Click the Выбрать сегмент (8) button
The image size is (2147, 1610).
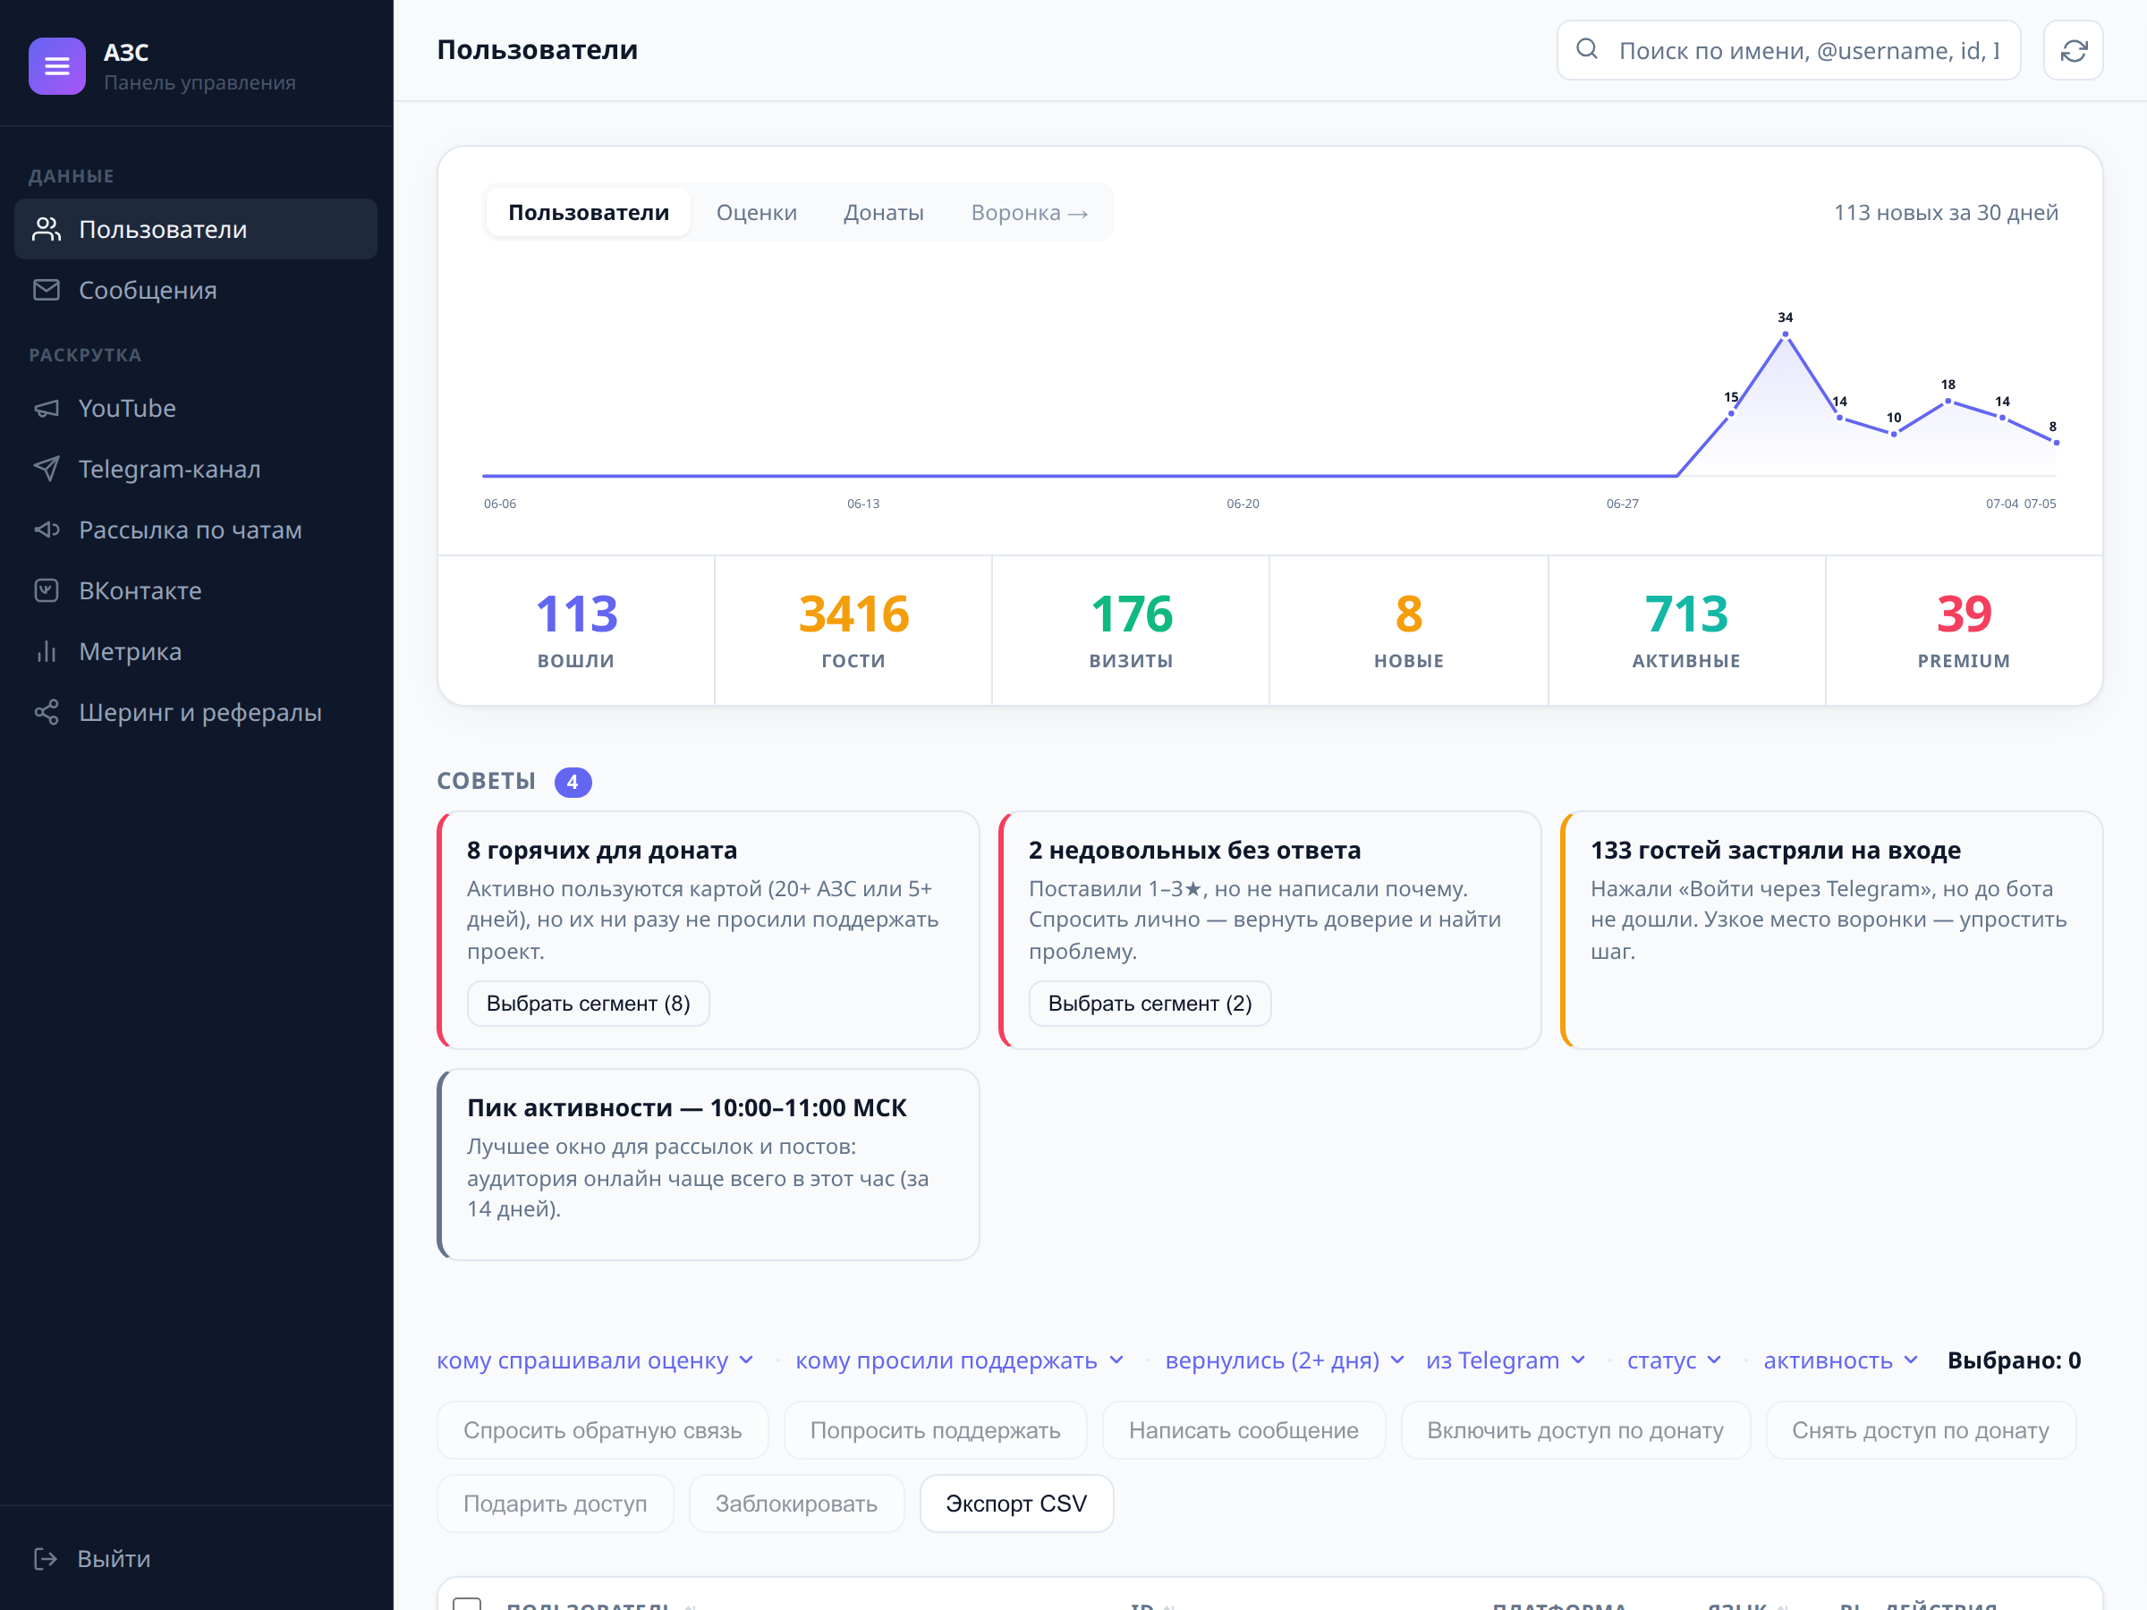[589, 1004]
